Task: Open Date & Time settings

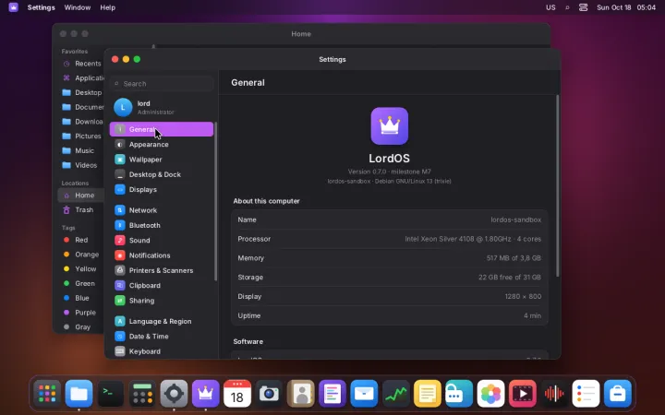Action: [161, 337]
